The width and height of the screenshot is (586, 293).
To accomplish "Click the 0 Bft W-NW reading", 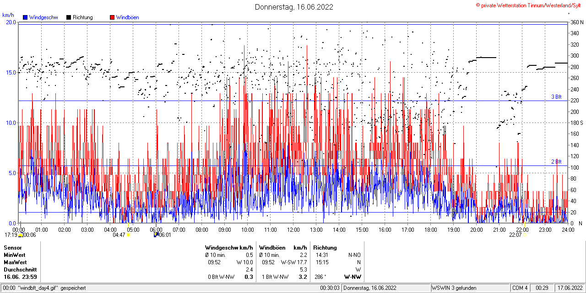I will (221, 277).
